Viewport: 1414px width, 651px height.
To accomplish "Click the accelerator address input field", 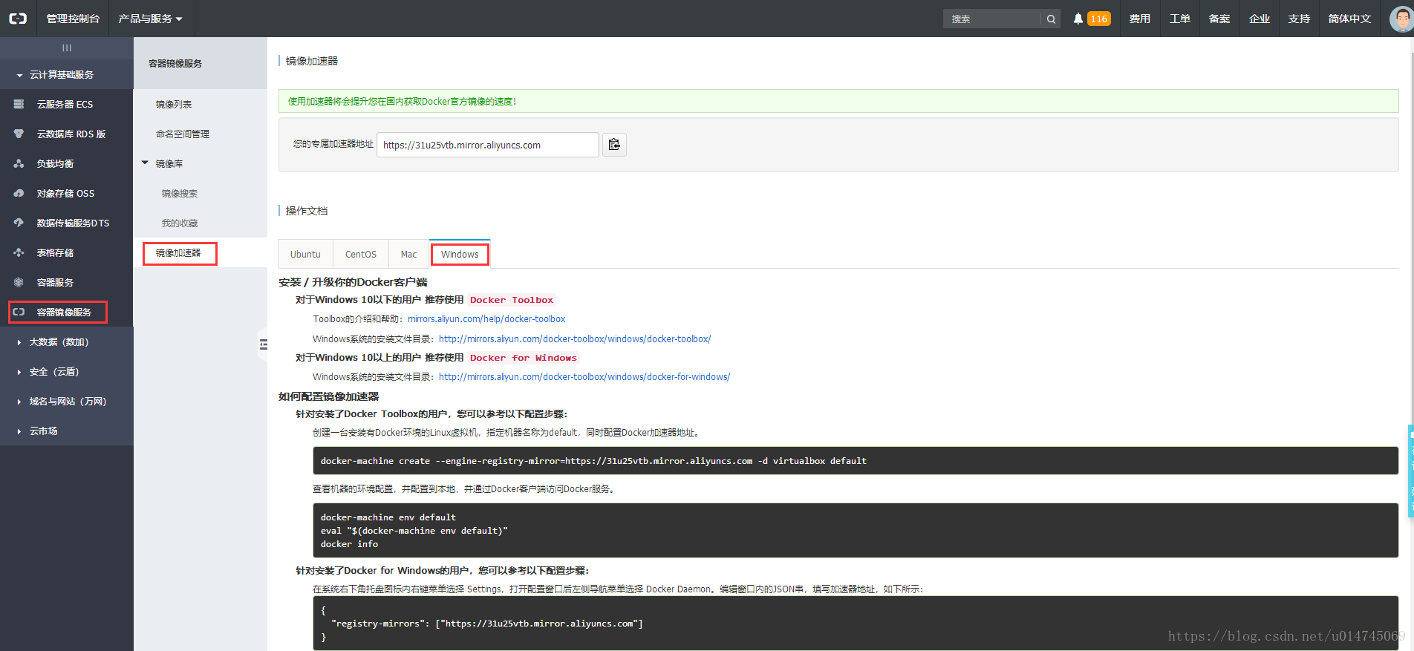I will (488, 145).
